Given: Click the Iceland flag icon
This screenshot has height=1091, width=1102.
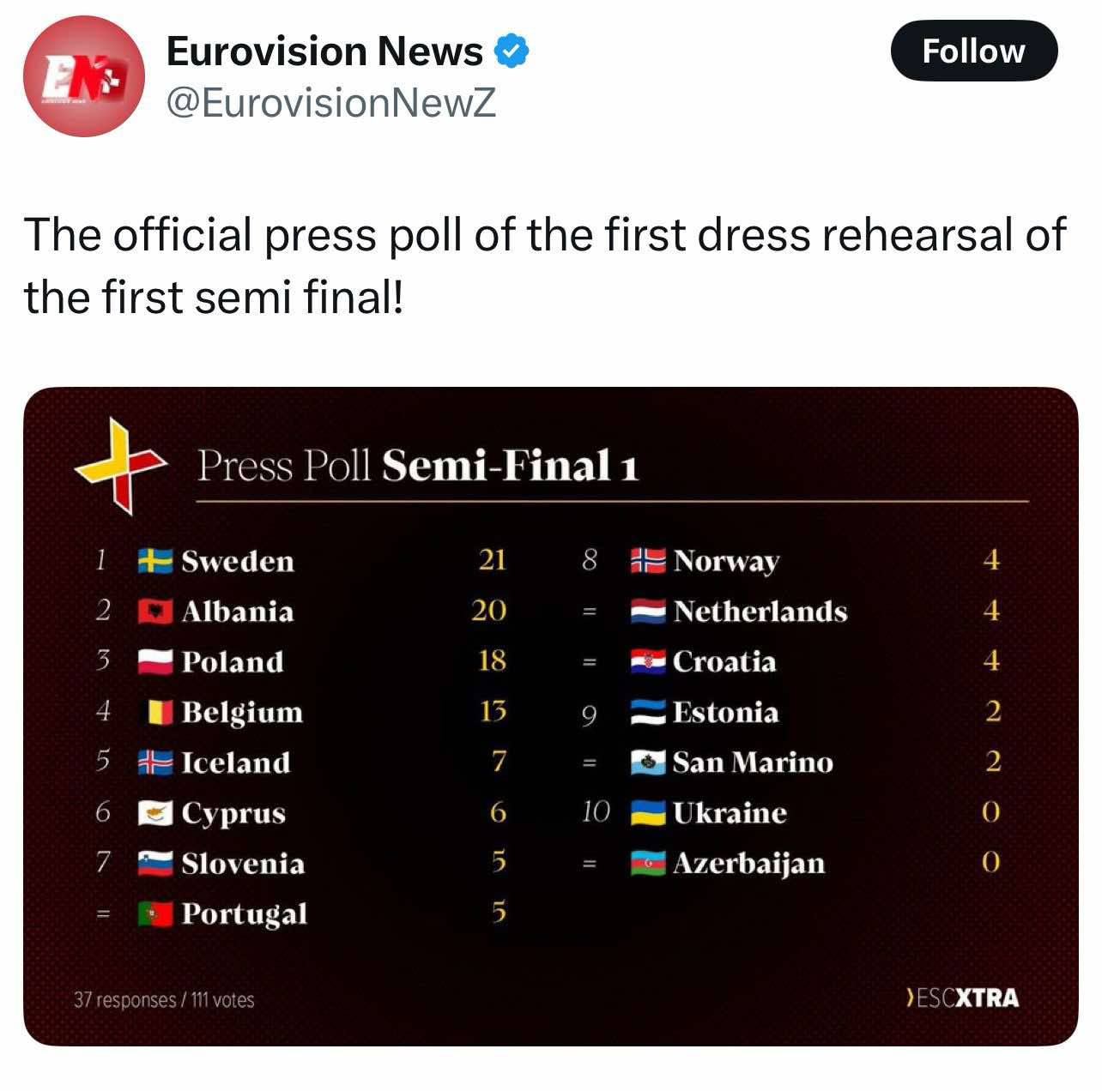Looking at the screenshot, I should [x=155, y=762].
